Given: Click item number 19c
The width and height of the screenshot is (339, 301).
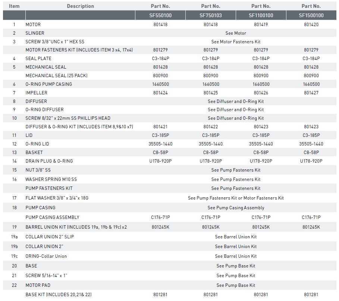Looking at the screenshot, I should (x=14, y=256).
